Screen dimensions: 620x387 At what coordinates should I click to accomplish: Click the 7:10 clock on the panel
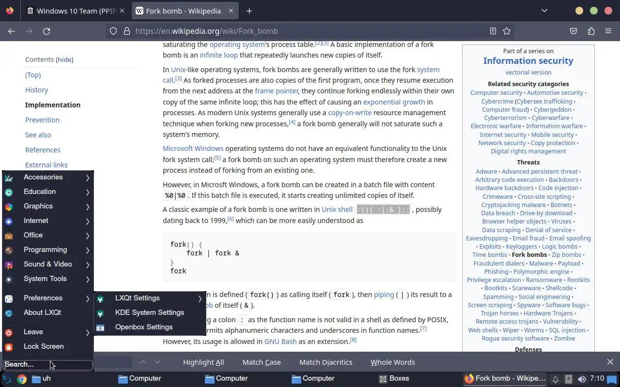pyautogui.click(x=597, y=379)
